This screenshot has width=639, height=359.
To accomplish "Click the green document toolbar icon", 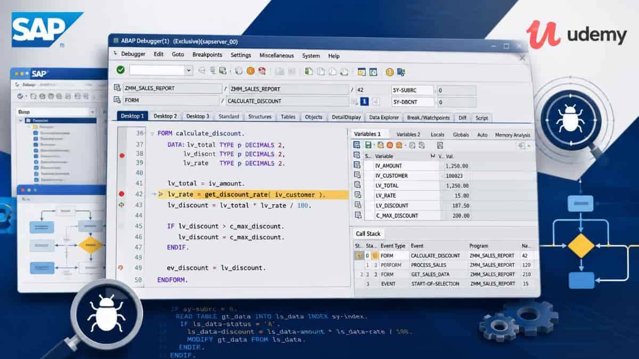I will (309, 71).
